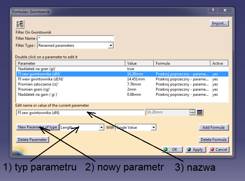Select row `FI zew gwintownika (dN)`
This screenshot has width=245, height=181.
(x=122, y=74)
